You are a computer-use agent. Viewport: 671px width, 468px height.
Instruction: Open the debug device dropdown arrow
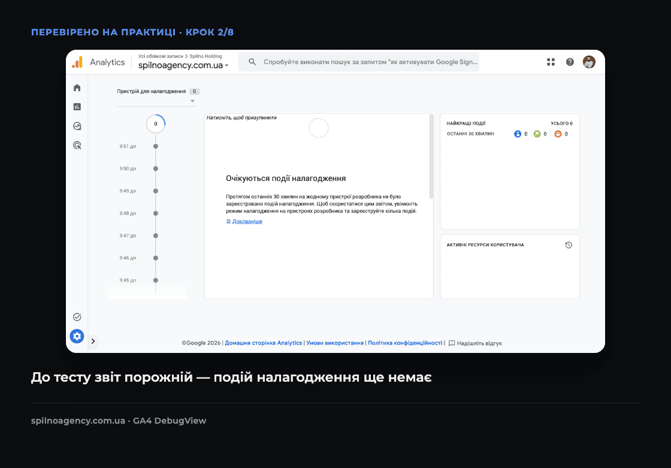coord(192,101)
